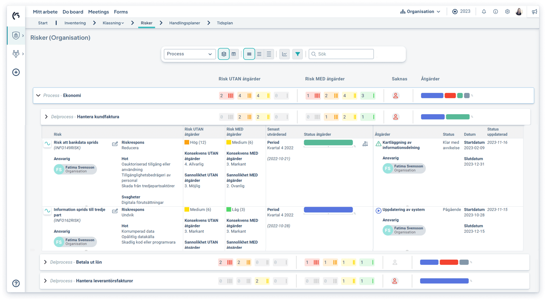Viewport: 546px width, 301px height.
Task: Click the plus icon in sidebar
Action: (x=16, y=72)
